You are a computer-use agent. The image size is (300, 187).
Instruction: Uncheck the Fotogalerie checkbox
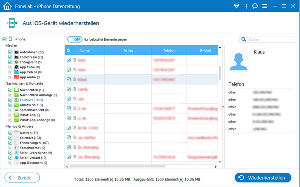[x=10, y=62]
